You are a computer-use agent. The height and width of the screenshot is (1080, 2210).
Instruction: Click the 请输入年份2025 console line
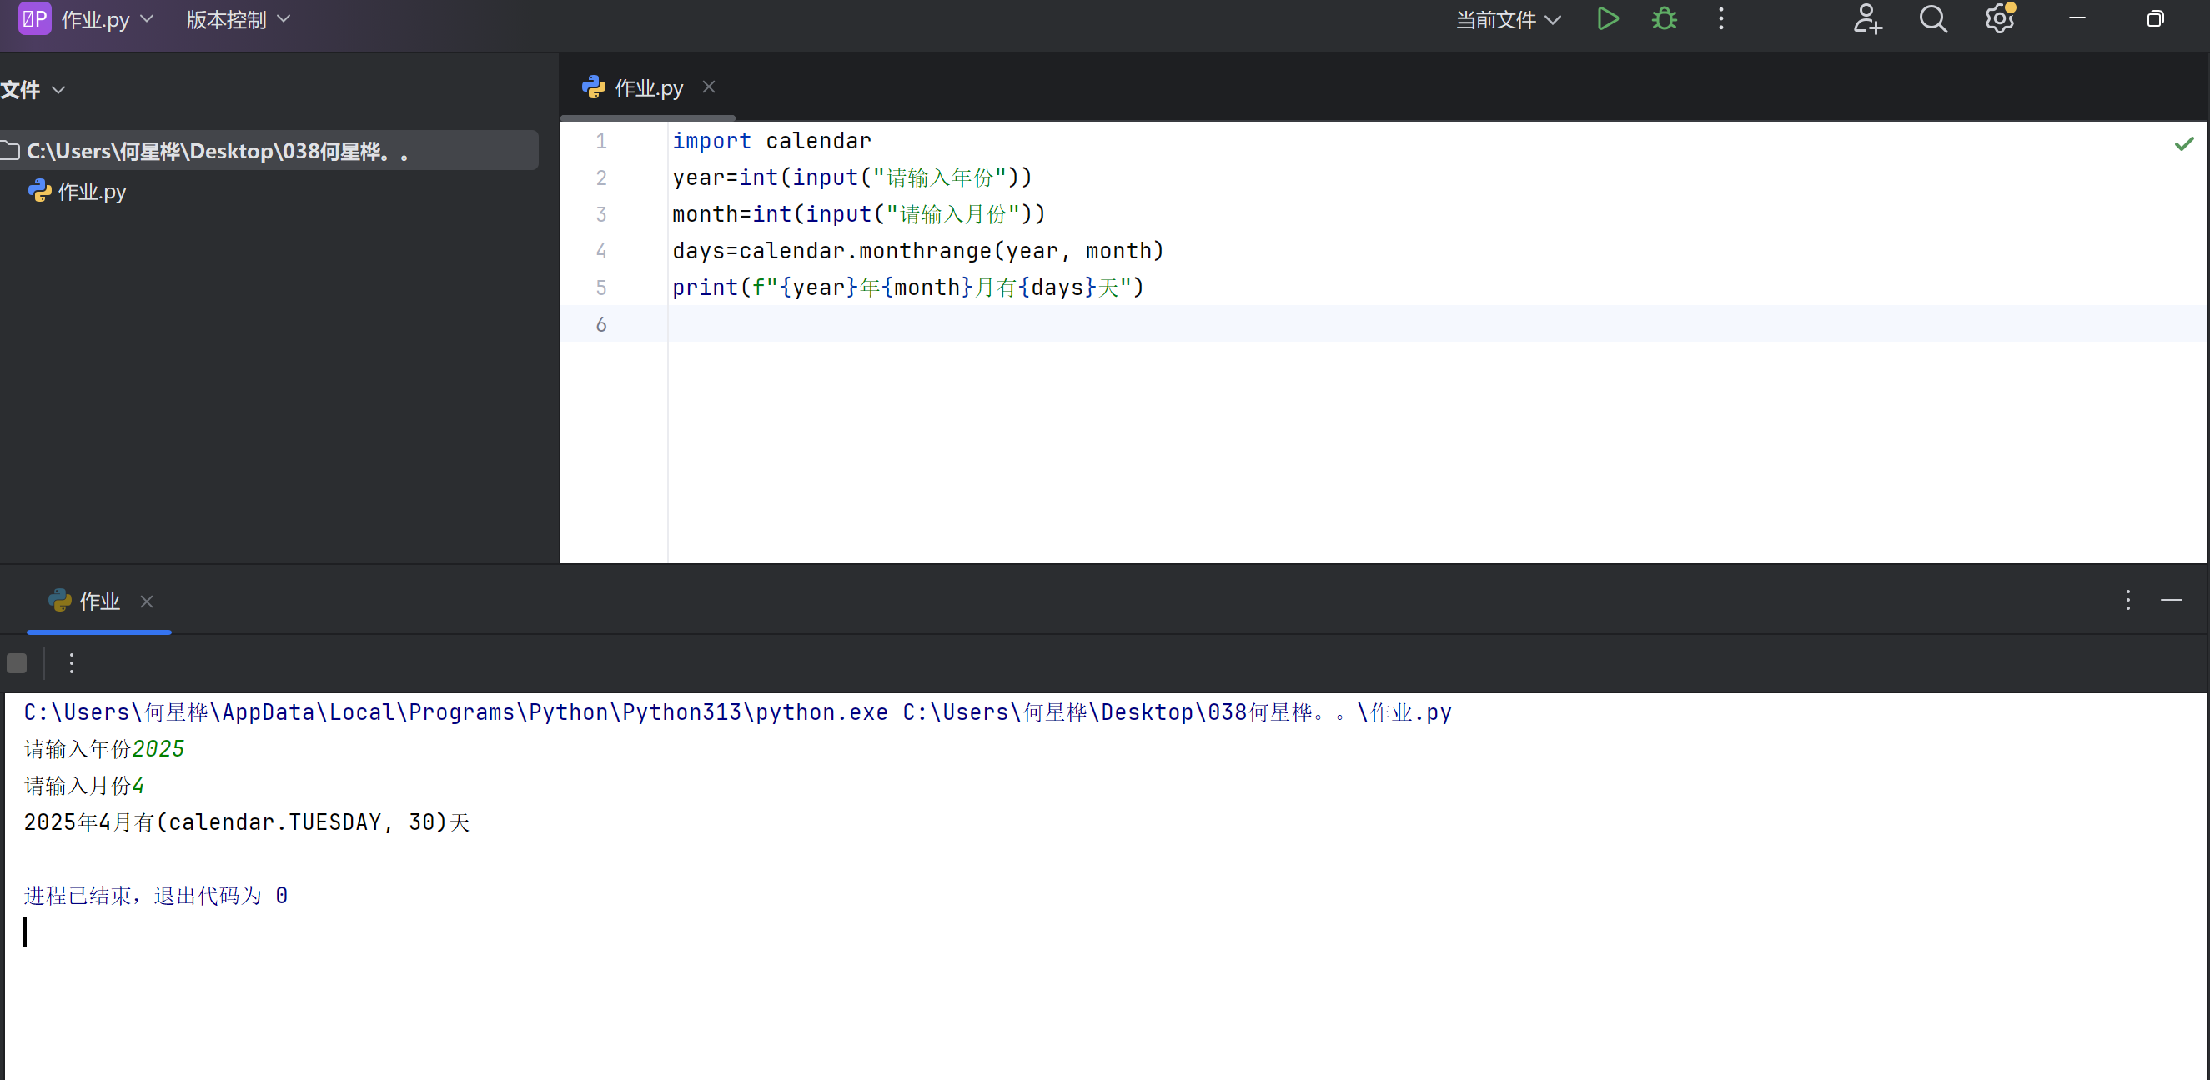point(103,749)
